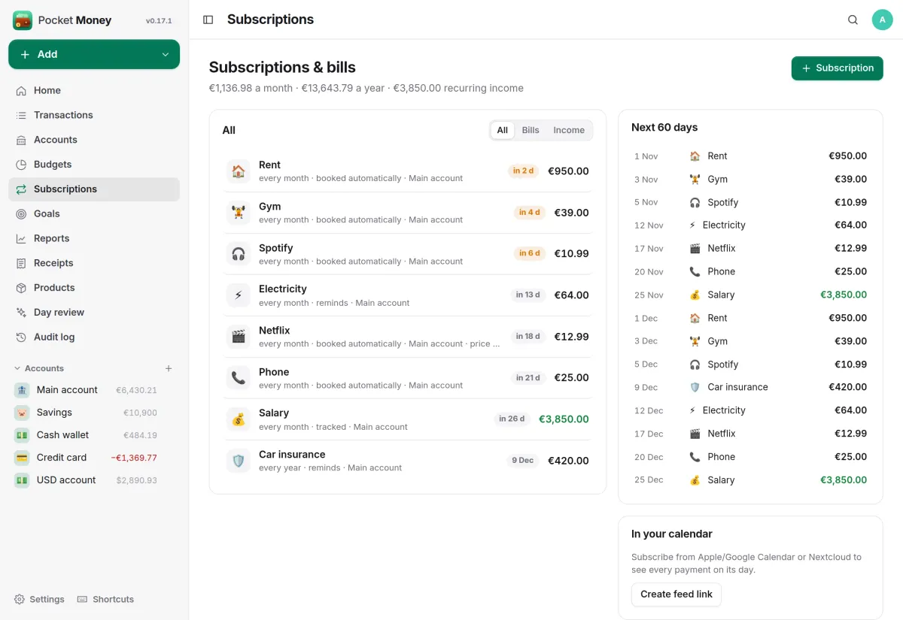Image resolution: width=903 pixels, height=620 pixels.
Task: Open Products in sidebar
Action: point(94,288)
